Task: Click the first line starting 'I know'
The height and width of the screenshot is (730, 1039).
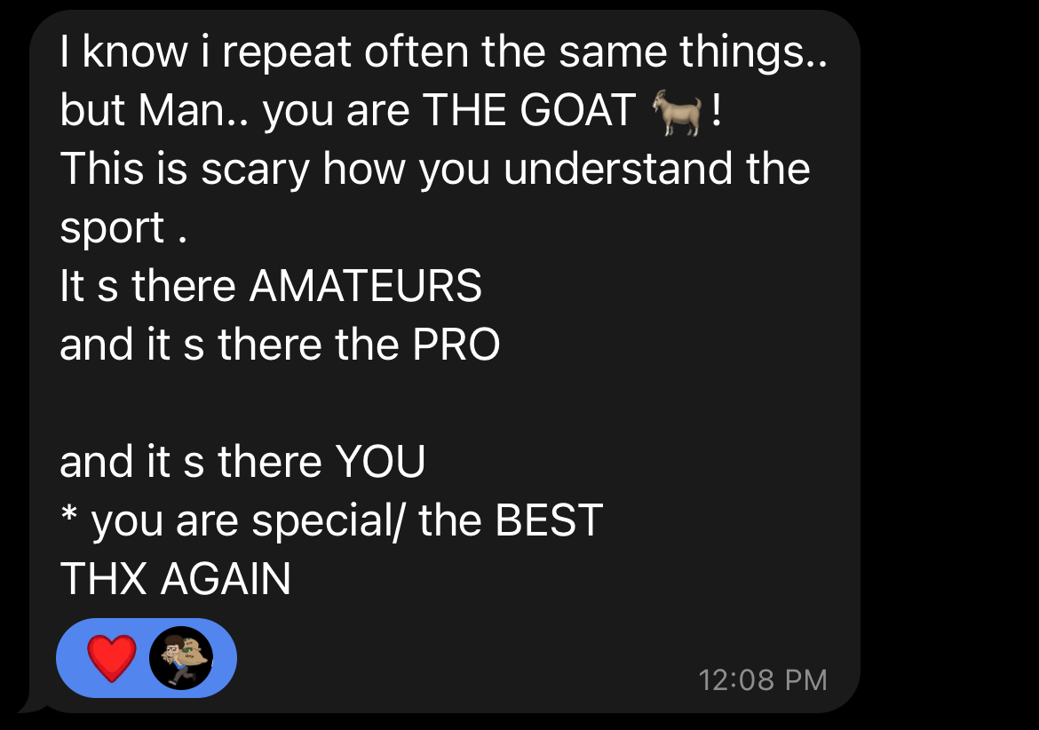Action: 444,52
